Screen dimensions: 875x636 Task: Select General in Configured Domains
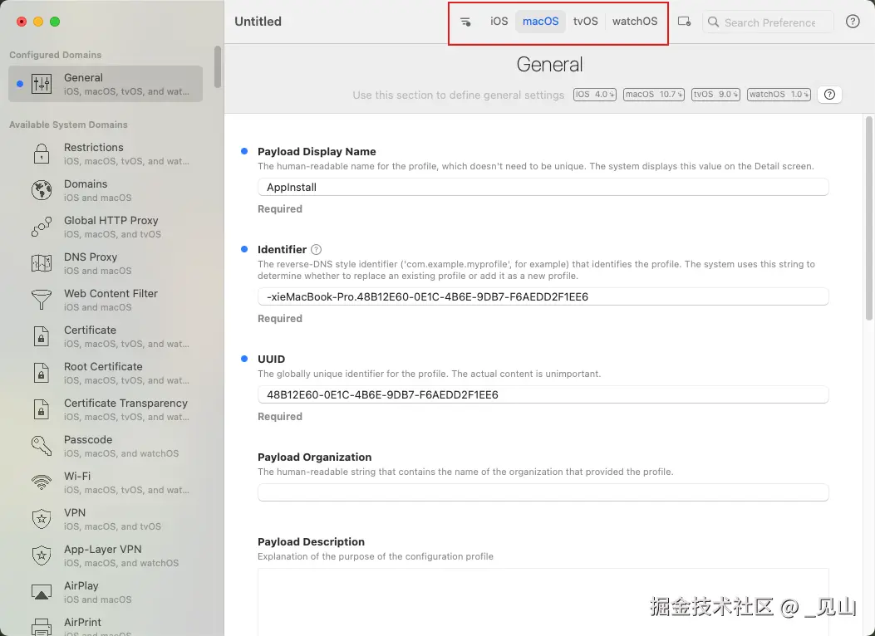106,84
